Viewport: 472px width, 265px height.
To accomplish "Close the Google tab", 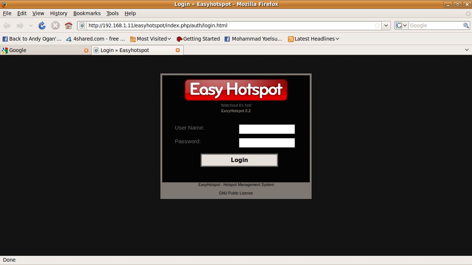I will pyautogui.click(x=86, y=50).
